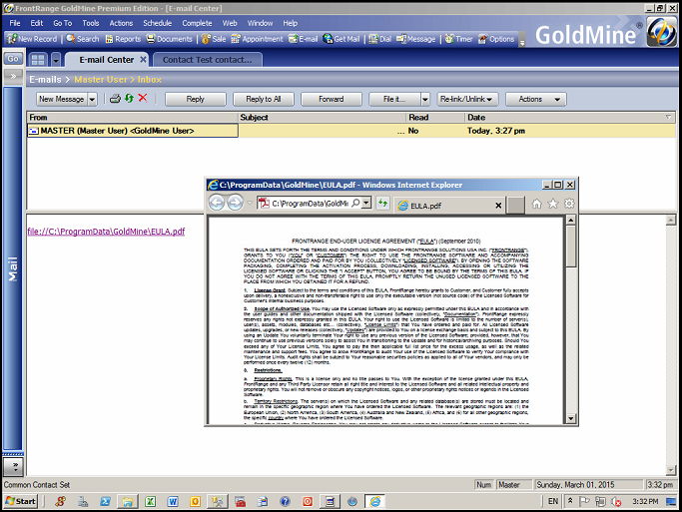
Task: Sort by the Date column header
Action: 570,118
